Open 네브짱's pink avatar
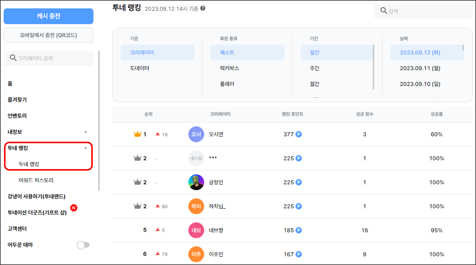This screenshot has height=265, width=476. (x=196, y=230)
